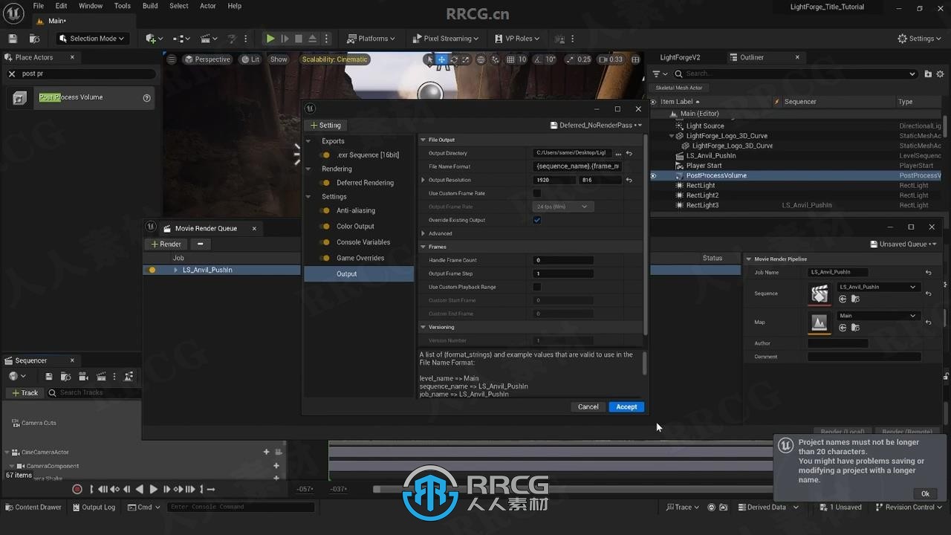Open the Content Drawer

pos(33,507)
